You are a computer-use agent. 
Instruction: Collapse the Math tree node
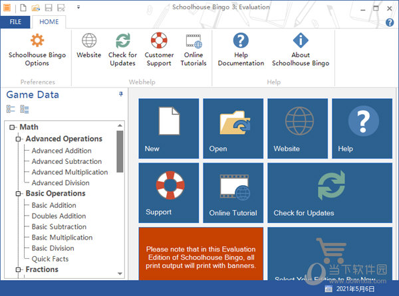[x=12, y=127]
